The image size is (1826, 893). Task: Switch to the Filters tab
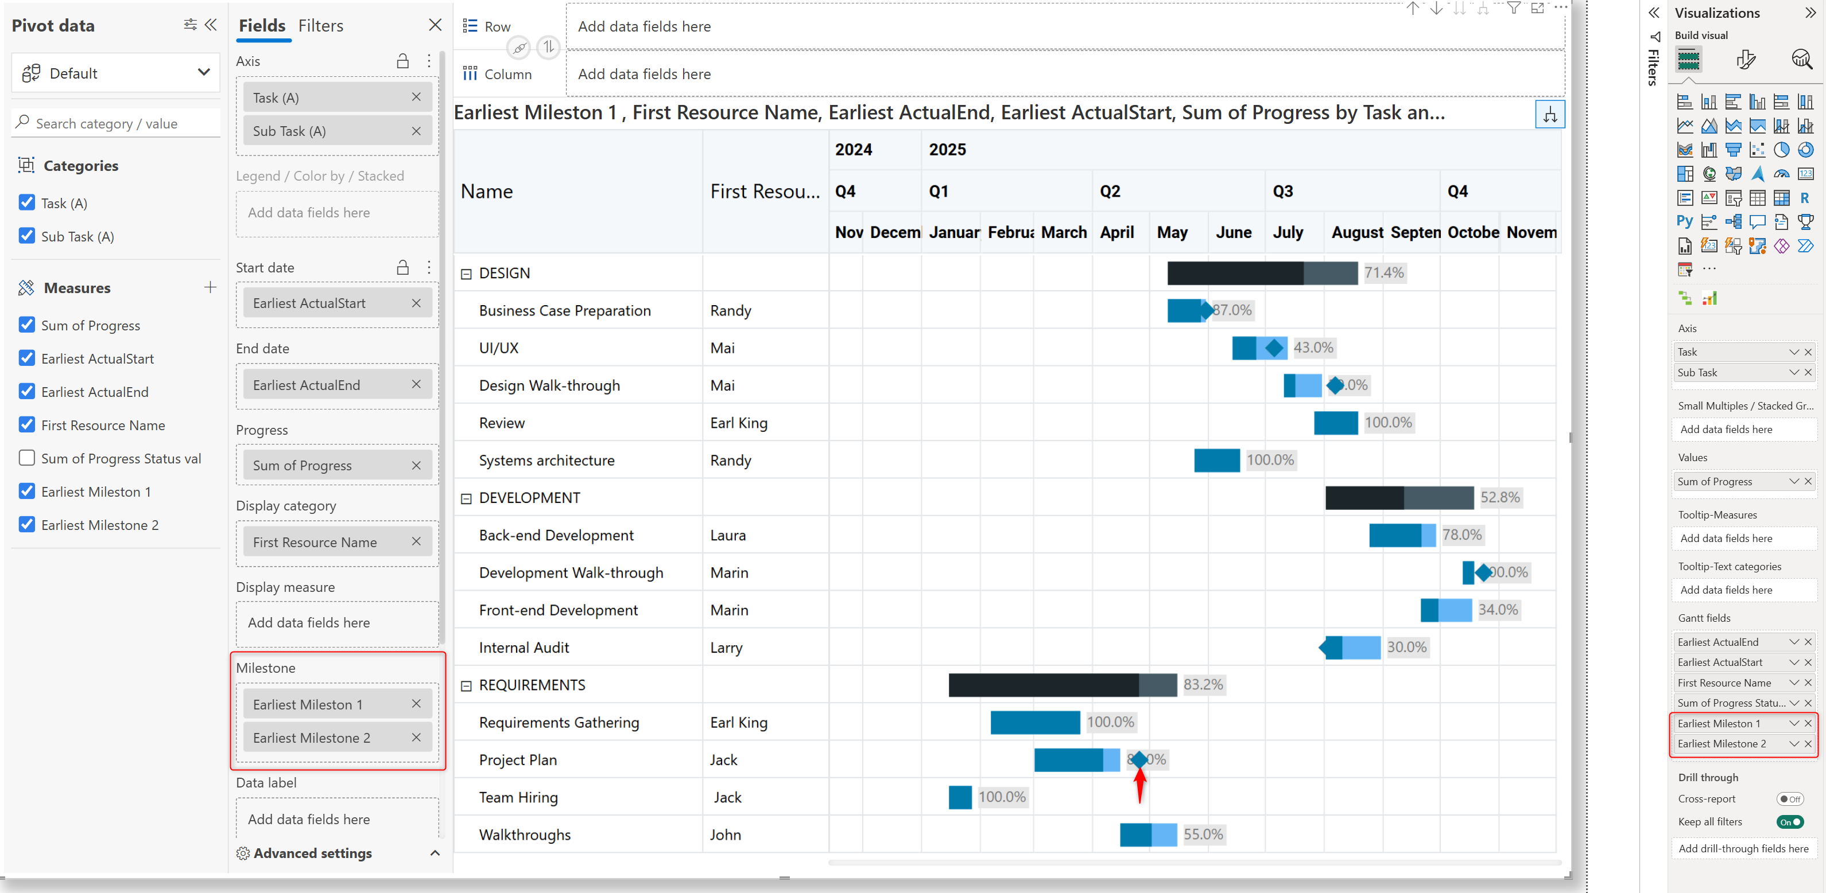pos(320,26)
